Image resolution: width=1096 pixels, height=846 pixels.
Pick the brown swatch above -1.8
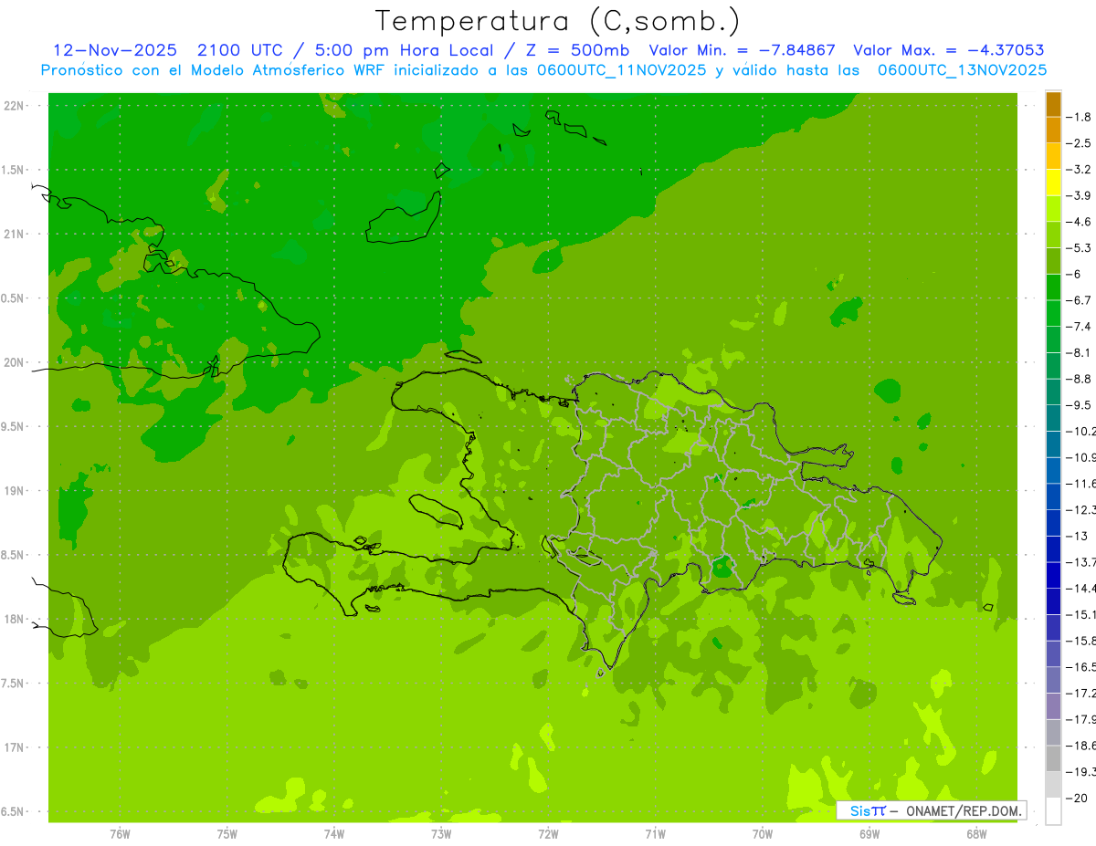pyautogui.click(x=1053, y=104)
